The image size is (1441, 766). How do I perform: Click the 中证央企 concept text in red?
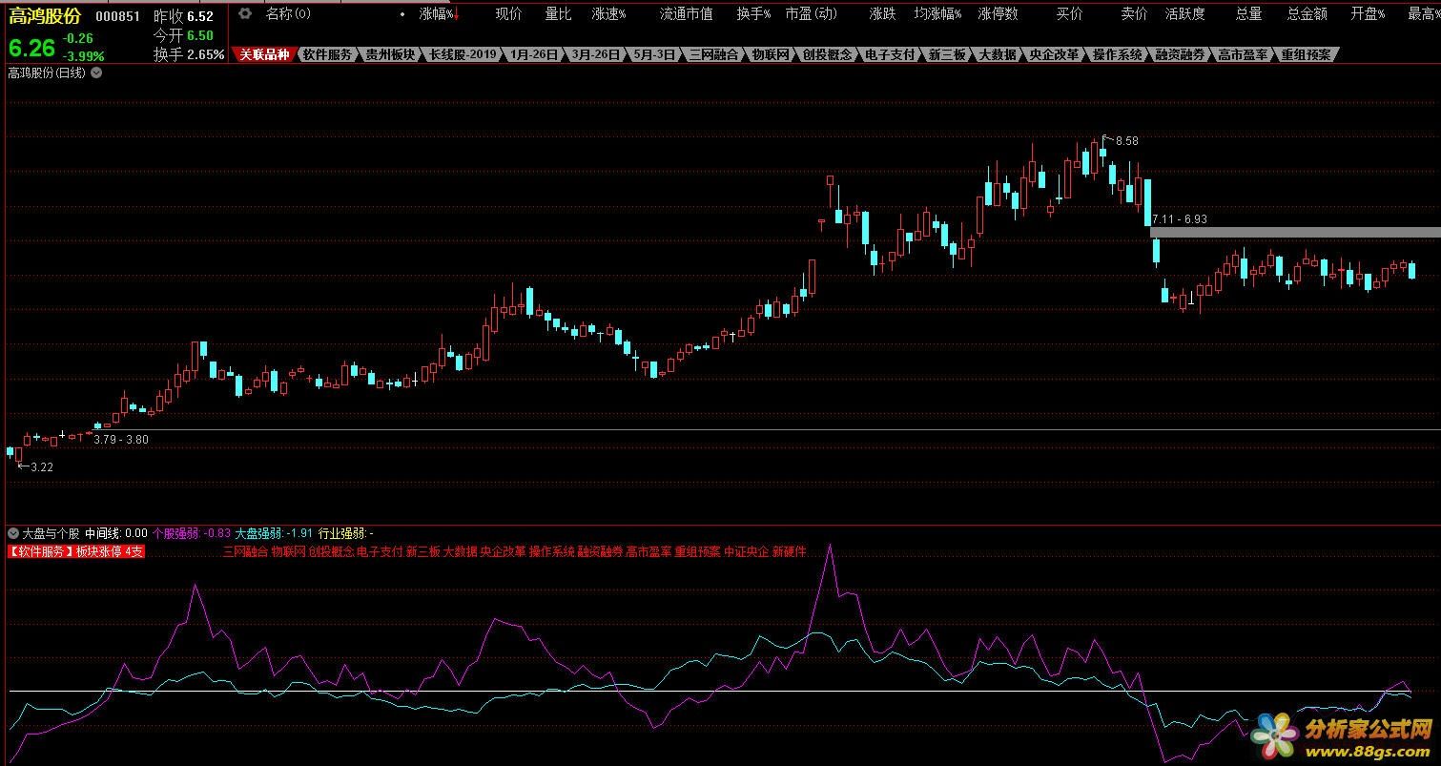[747, 551]
